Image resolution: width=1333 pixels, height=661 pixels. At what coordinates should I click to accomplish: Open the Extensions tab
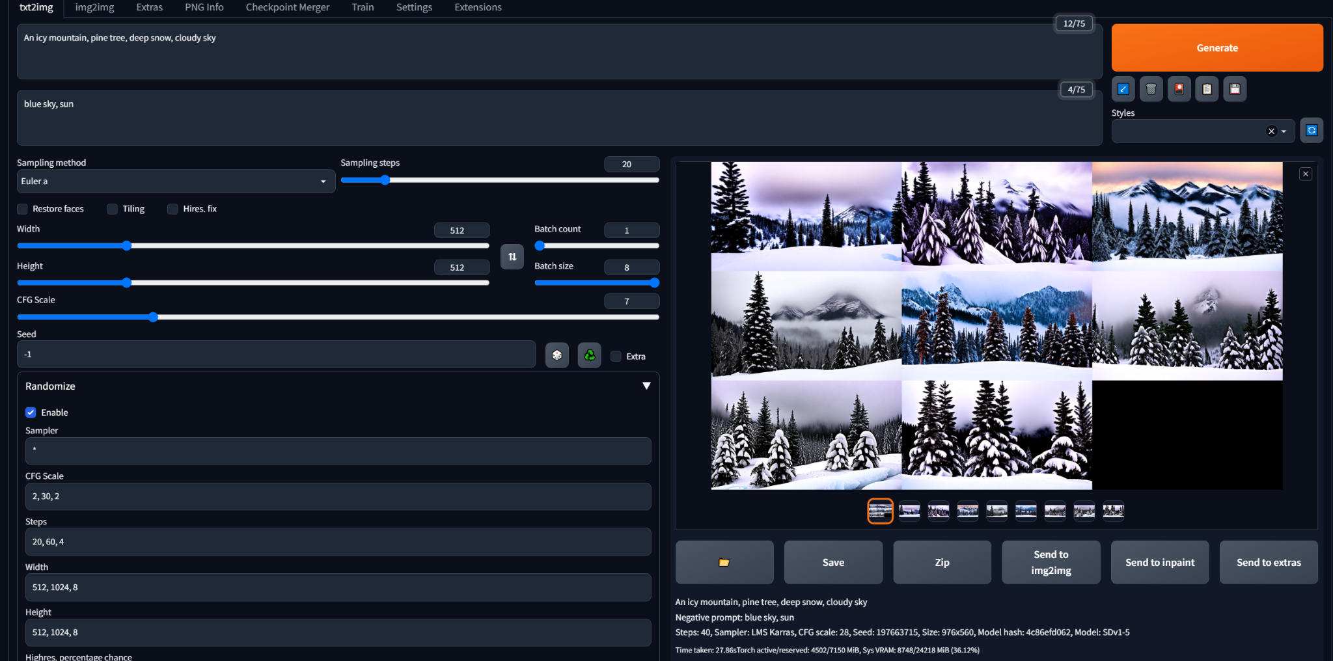(x=478, y=7)
